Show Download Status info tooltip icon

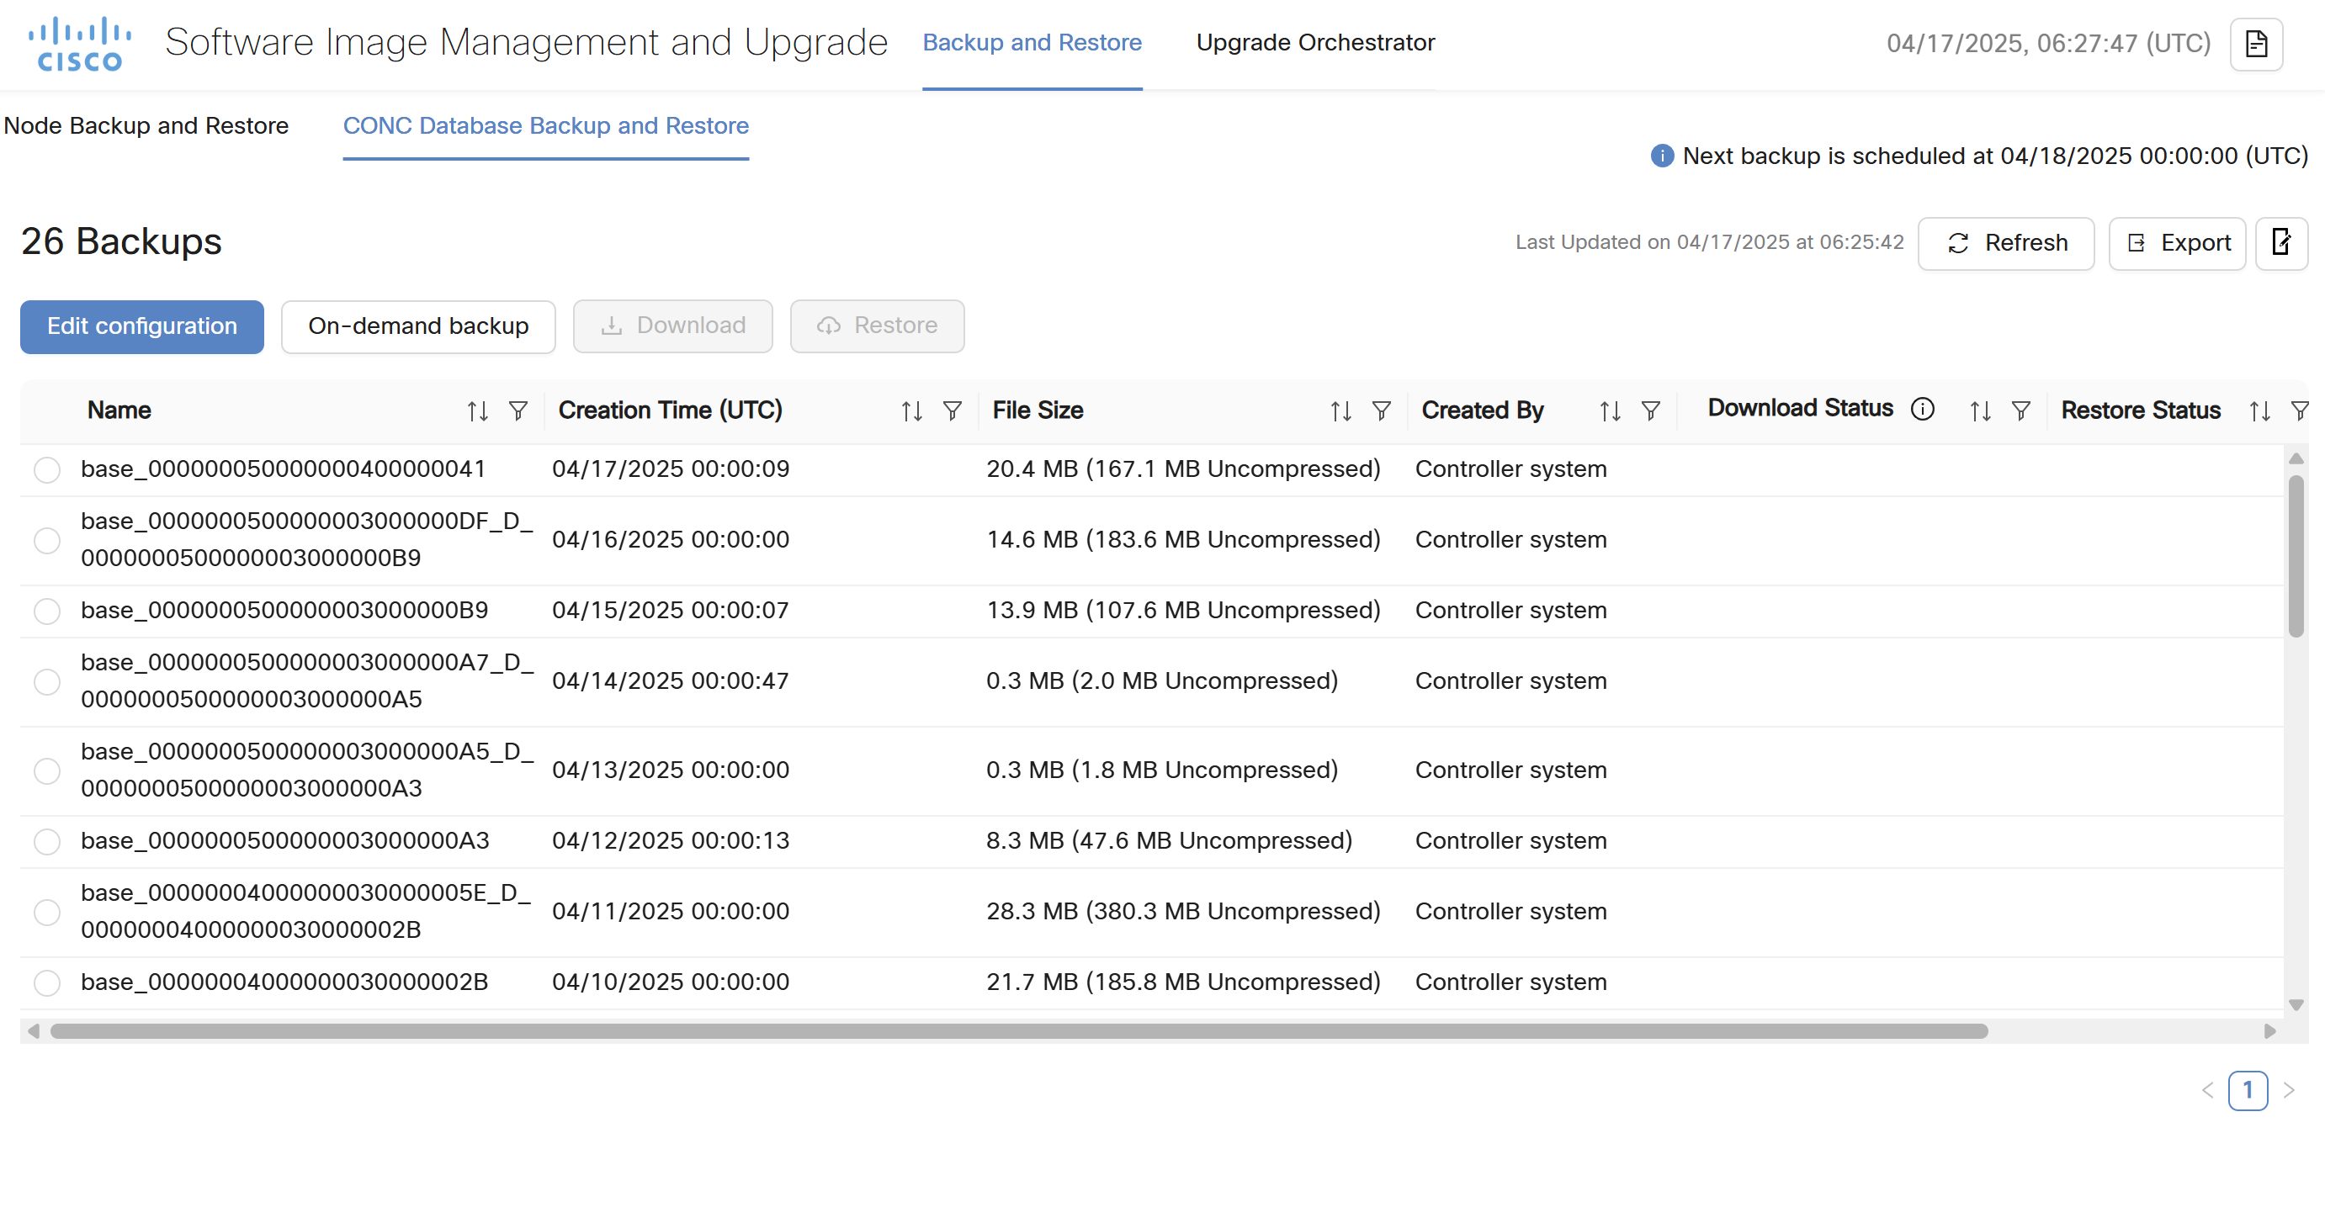click(x=1923, y=410)
